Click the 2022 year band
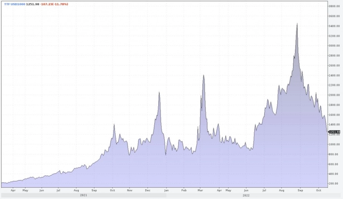Viewport: 343px width, 199px height. (x=245, y=195)
